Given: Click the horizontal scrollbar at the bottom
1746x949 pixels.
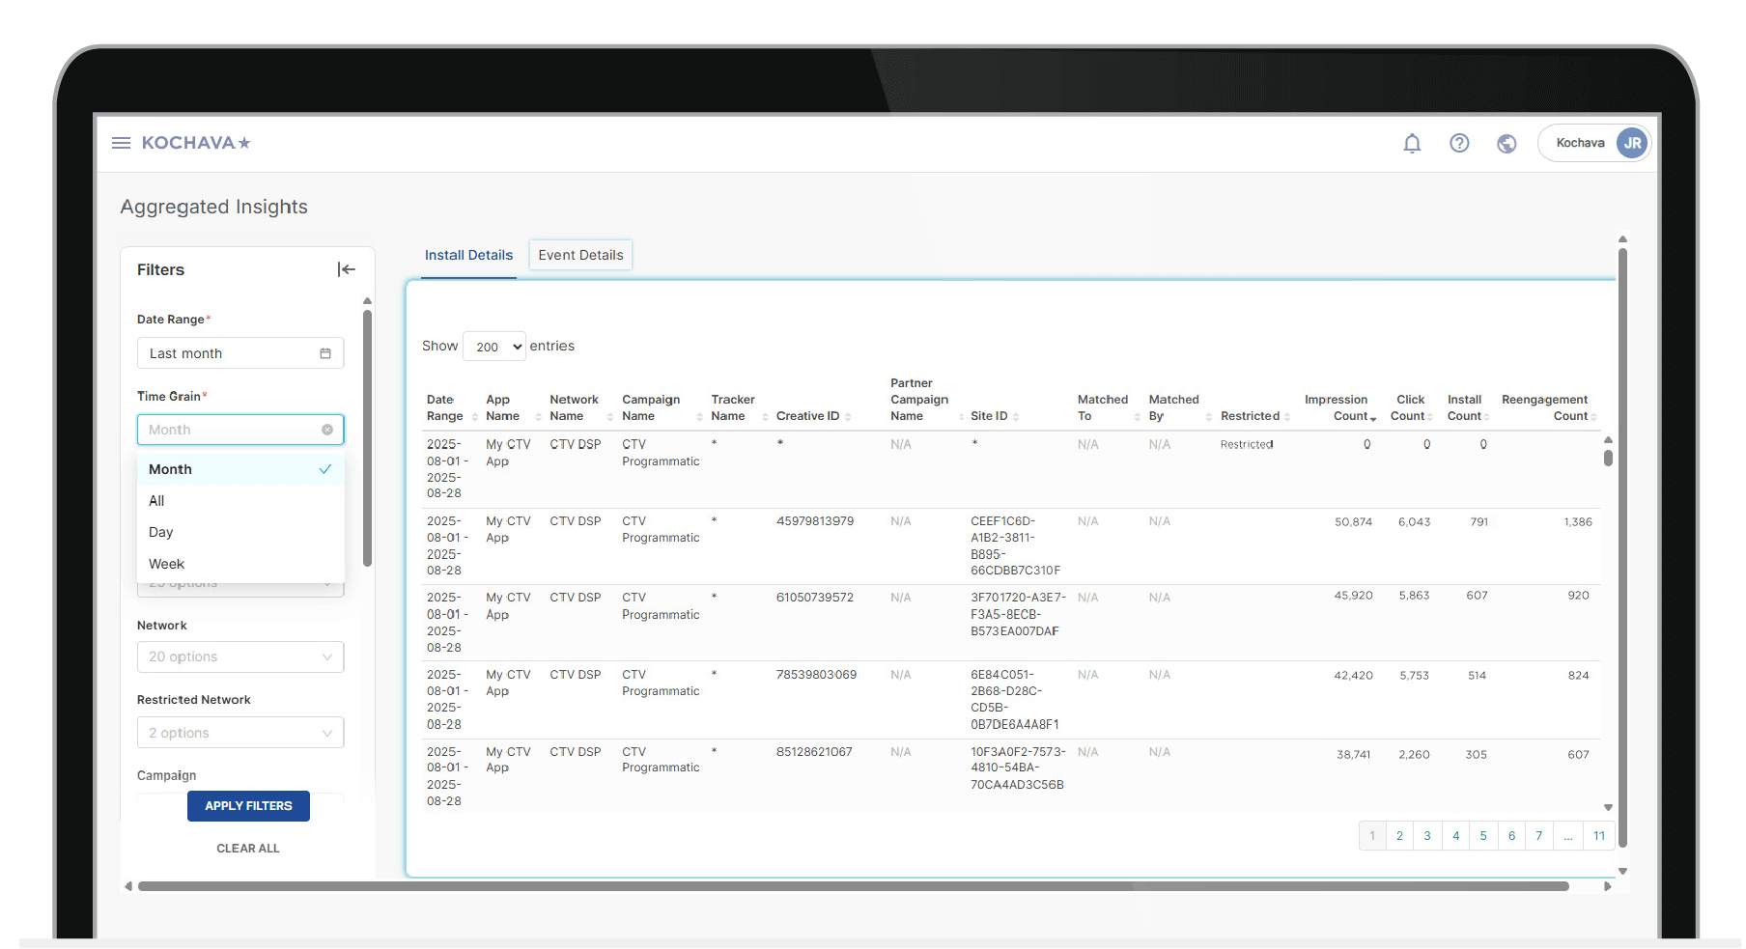Looking at the screenshot, I should [x=850, y=886].
